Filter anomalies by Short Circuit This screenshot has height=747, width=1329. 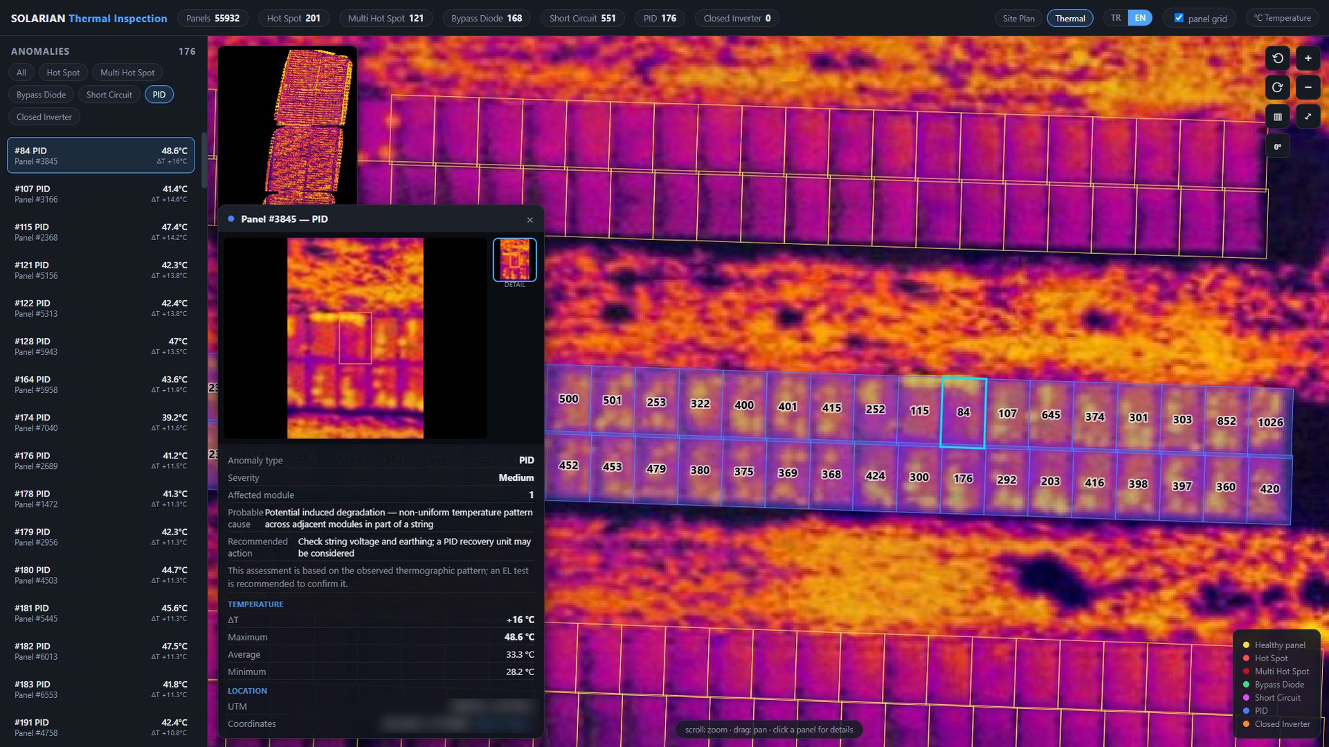pyautogui.click(x=109, y=95)
